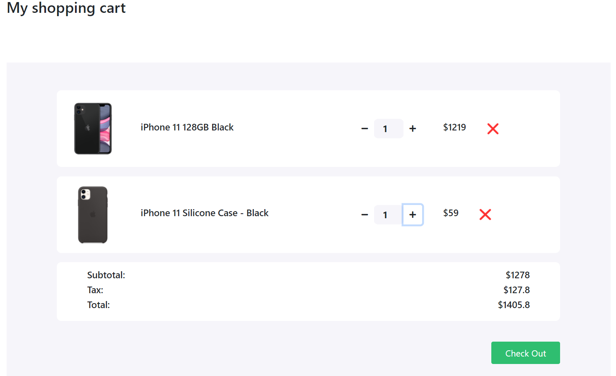Click the plus icon for the Silicone Case
Screen dimensions: 616x376
click(x=413, y=215)
